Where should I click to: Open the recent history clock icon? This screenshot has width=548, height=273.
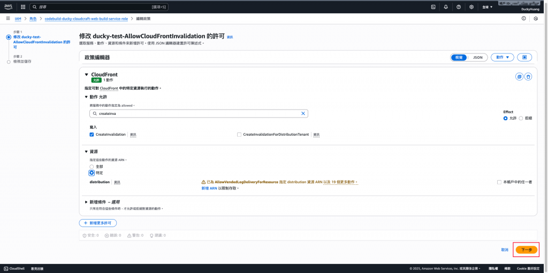click(536, 19)
